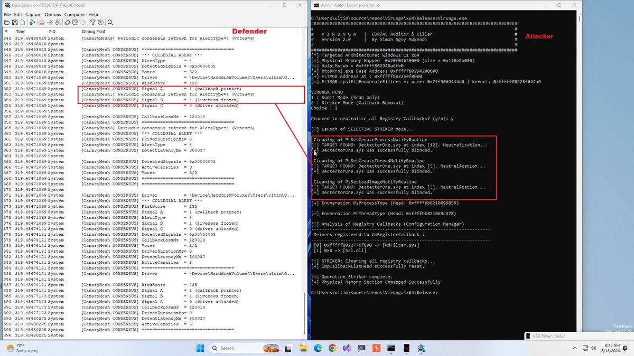Click the Open log file icon in DebugView
This screenshot has width=634, height=356.
click(7, 23)
